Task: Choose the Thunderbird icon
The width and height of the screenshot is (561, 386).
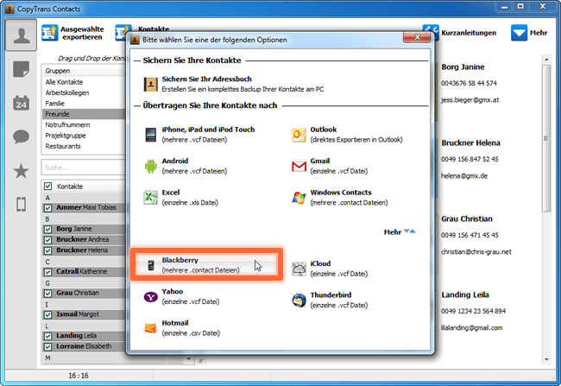Action: click(299, 301)
